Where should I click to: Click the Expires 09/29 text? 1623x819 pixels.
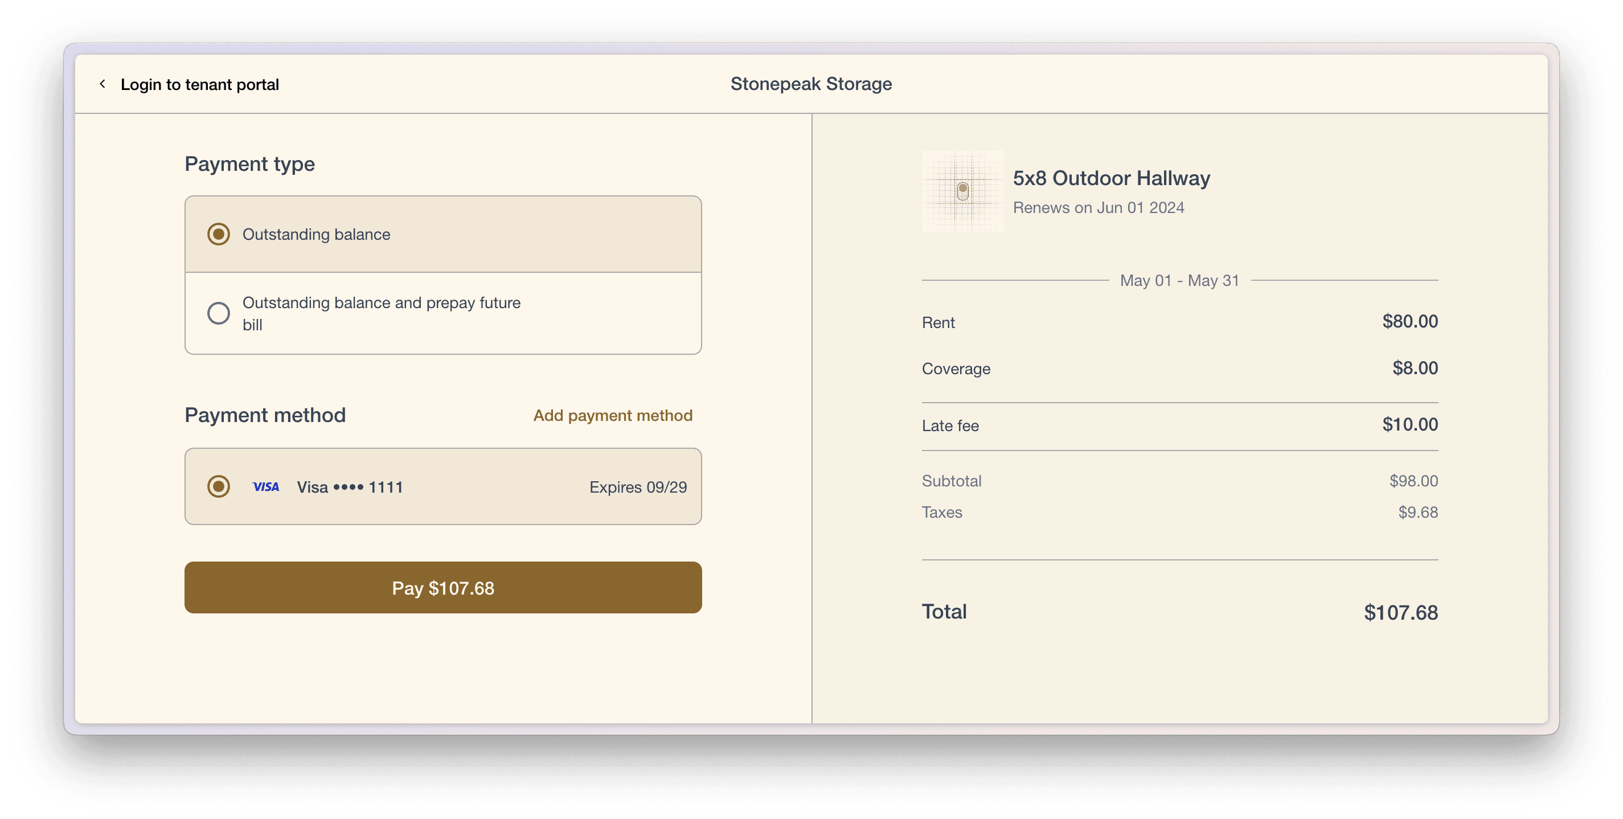[638, 487]
